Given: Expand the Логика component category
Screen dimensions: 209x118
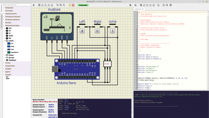Looking at the screenshot, I should point(8,63).
